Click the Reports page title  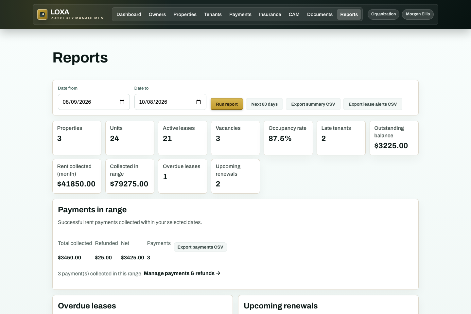[80, 58]
